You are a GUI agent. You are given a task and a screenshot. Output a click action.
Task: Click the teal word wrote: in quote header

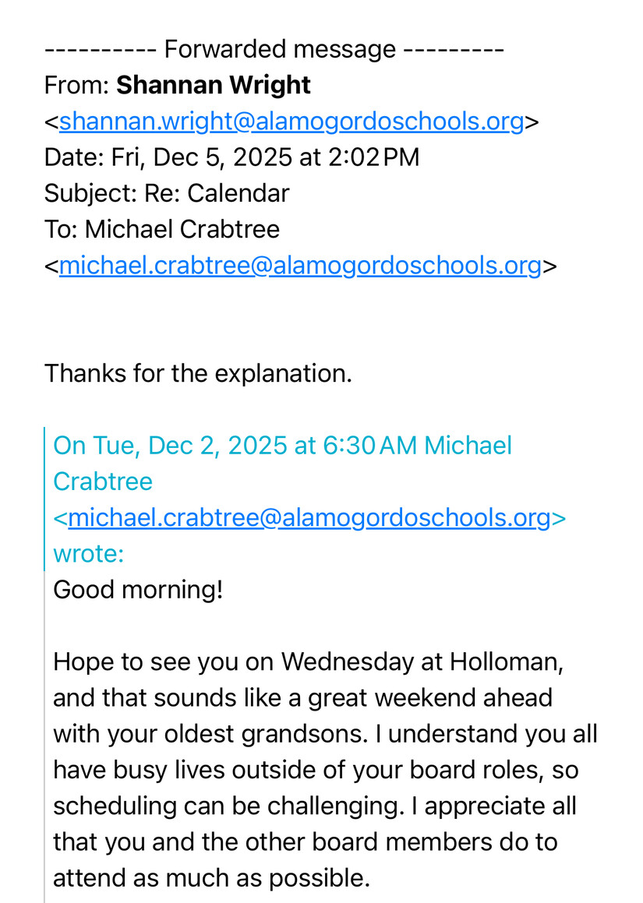pyautogui.click(x=88, y=554)
